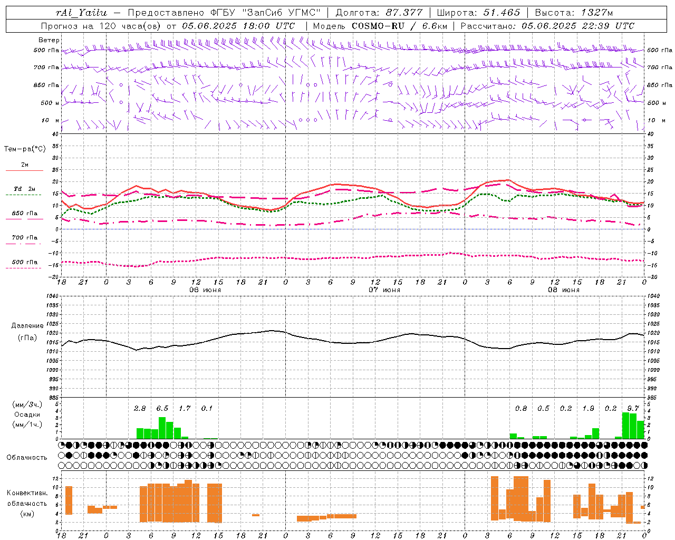Click the "Высота: 1327м" header field
The width and height of the screenshot is (675, 540).
pyautogui.click(x=574, y=13)
